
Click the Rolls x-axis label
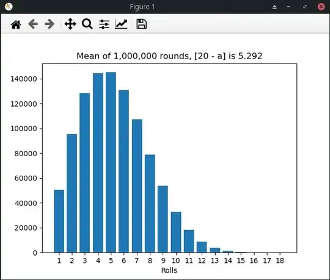pos(169,270)
